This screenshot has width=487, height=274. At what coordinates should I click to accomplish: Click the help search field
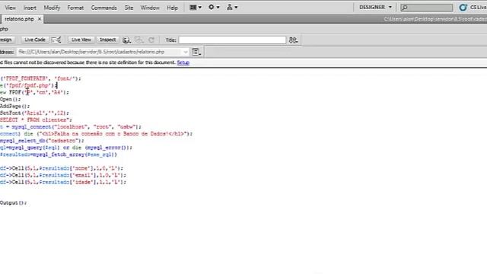pos(426,7)
